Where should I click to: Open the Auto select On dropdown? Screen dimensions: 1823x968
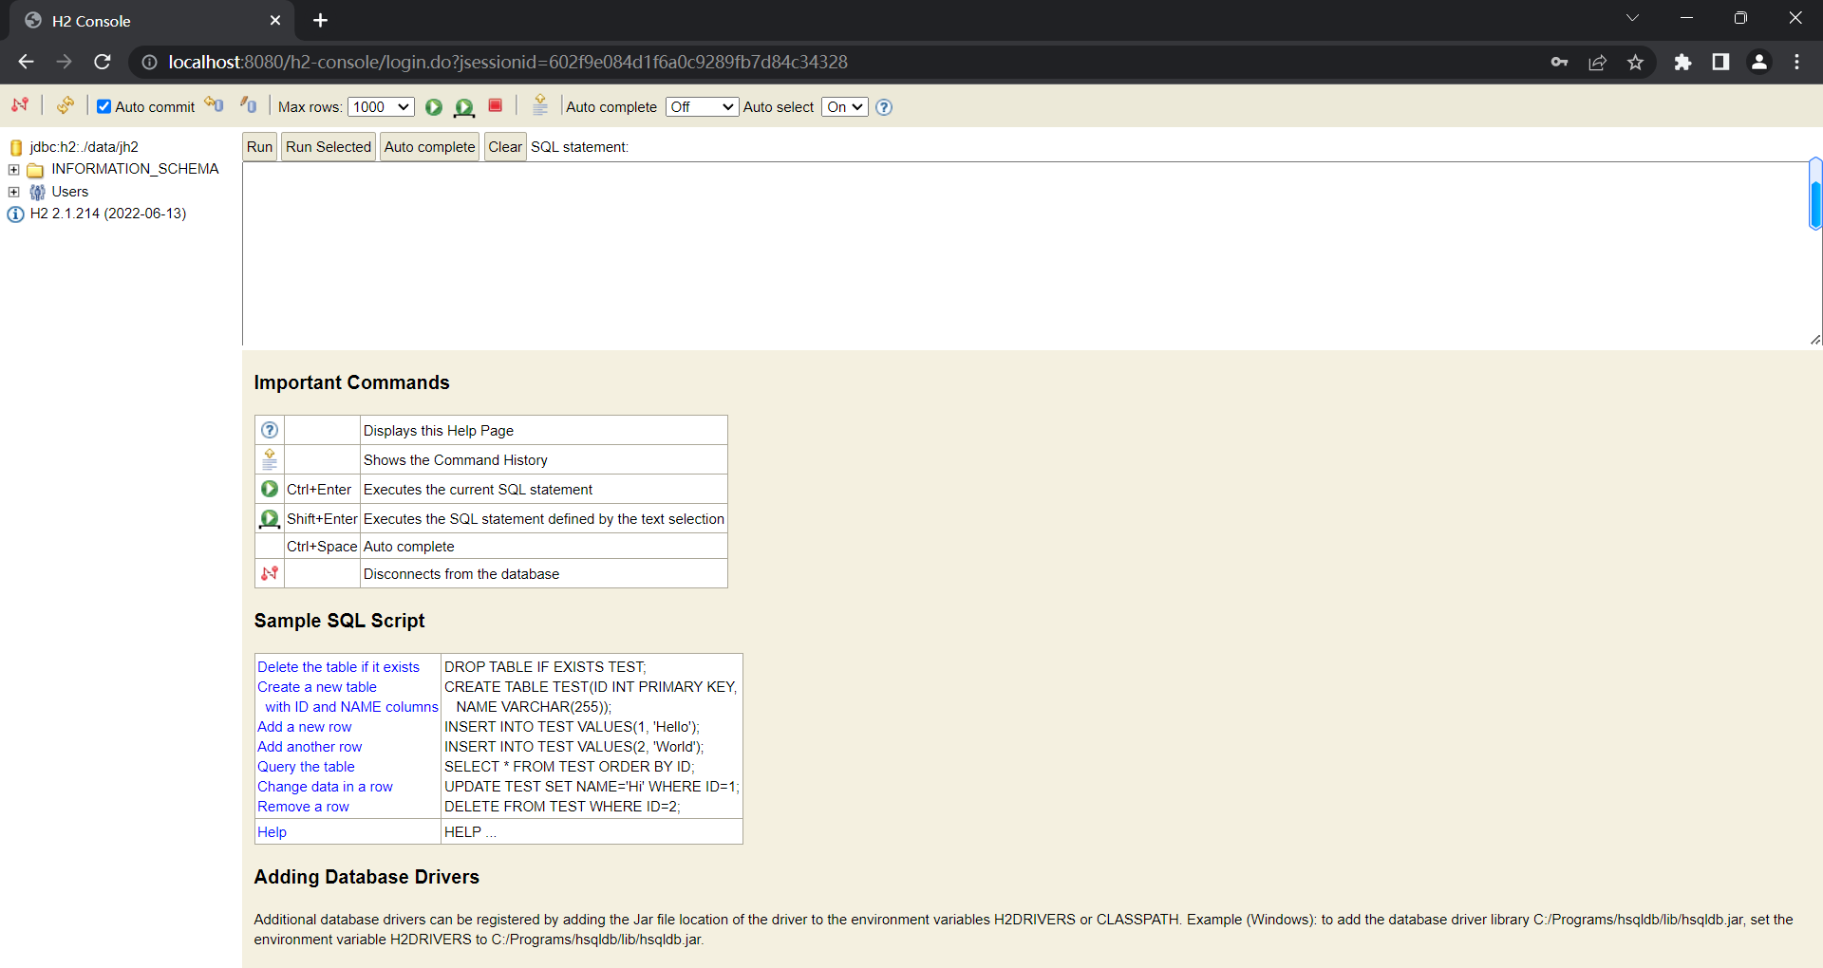(x=845, y=106)
